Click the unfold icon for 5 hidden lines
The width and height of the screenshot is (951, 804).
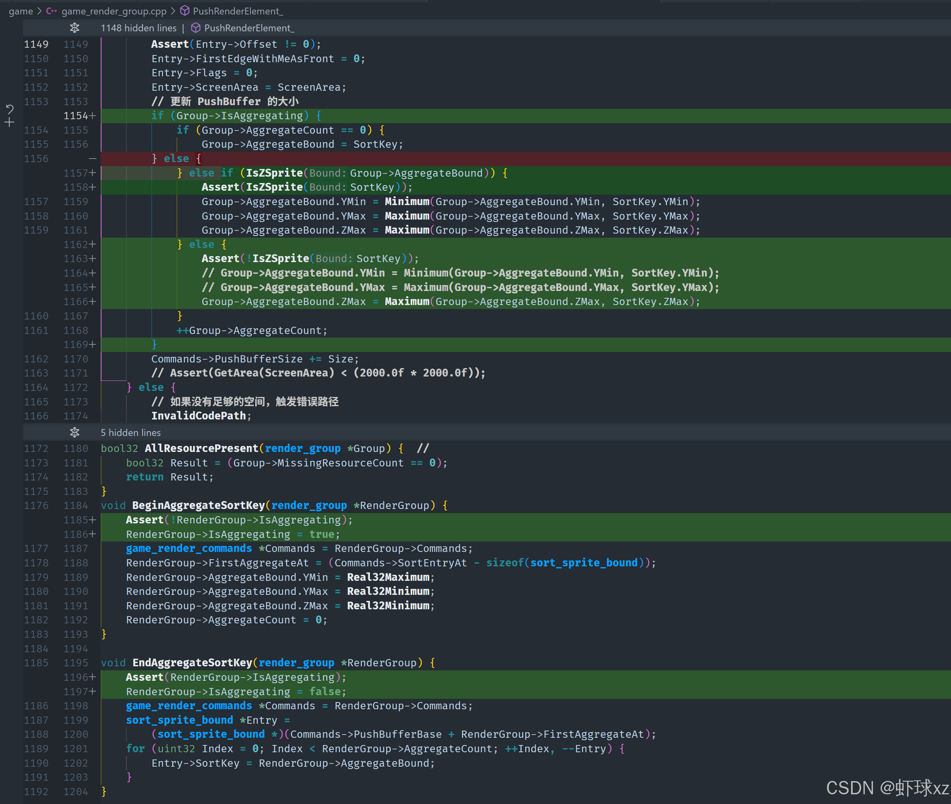click(75, 432)
